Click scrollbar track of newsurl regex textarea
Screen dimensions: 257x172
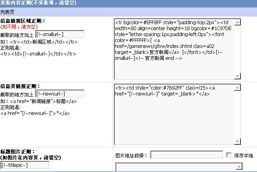click(x=238, y=114)
